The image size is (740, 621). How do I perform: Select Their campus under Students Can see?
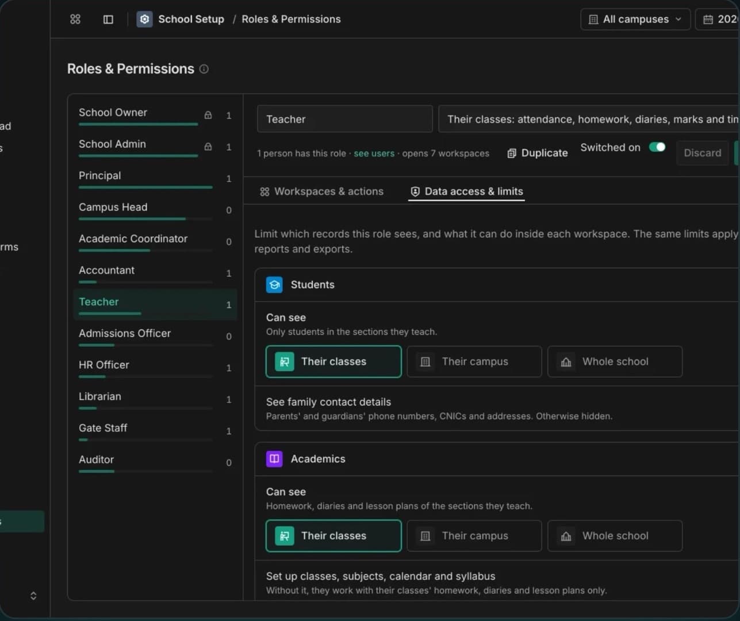(474, 362)
